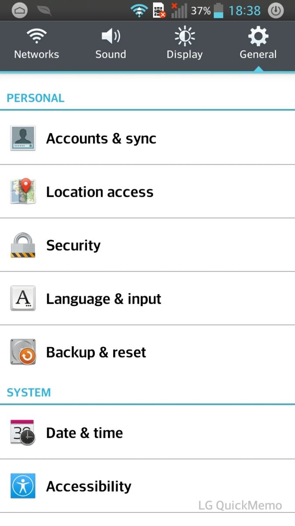The height and width of the screenshot is (526, 295).
Task: Tap the Accounts & sync contact icon
Action: (x=23, y=139)
